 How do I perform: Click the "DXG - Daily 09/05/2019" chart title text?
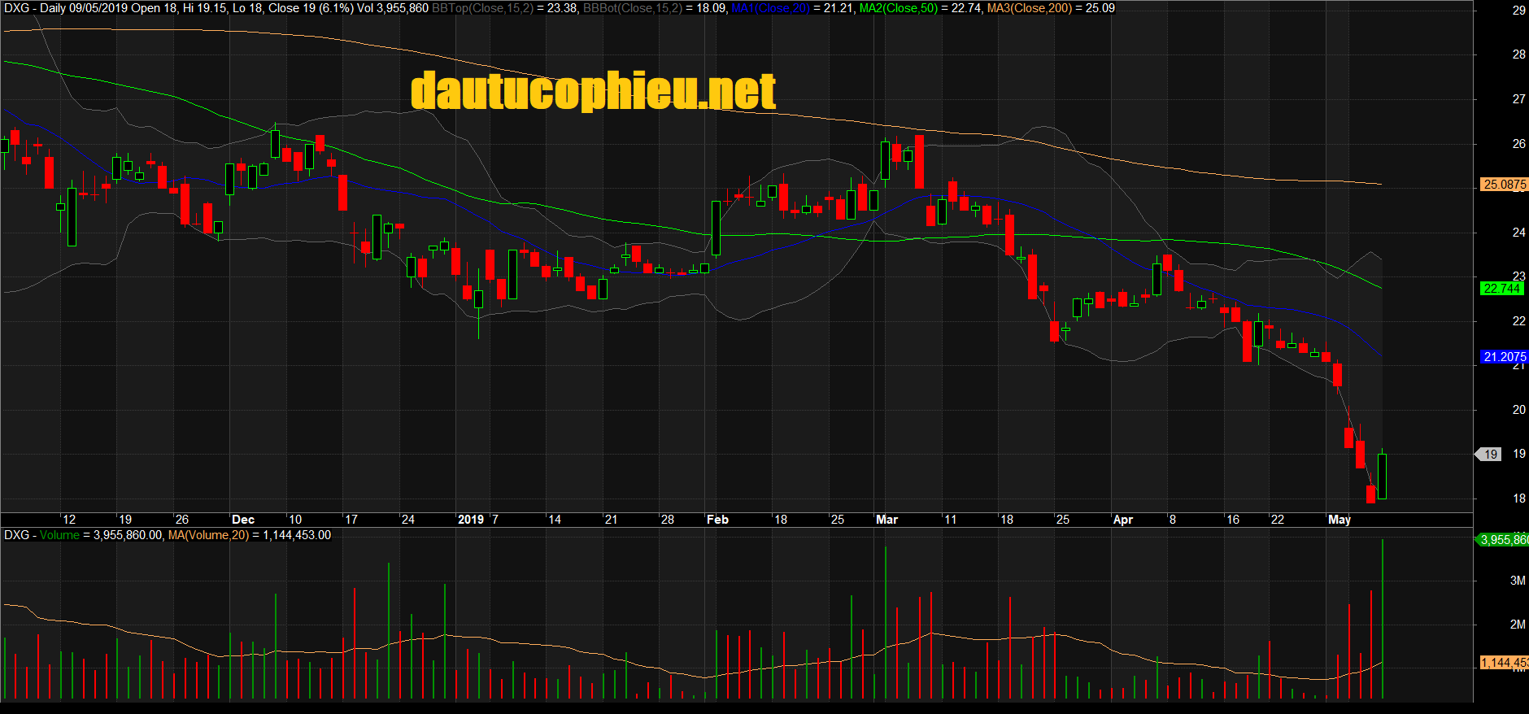click(65, 8)
